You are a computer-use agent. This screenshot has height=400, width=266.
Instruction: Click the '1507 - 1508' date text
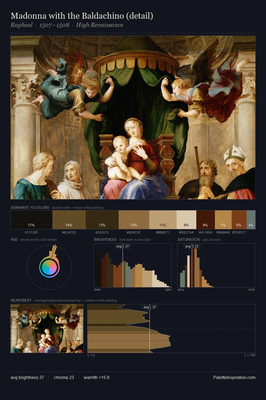pyautogui.click(x=54, y=25)
